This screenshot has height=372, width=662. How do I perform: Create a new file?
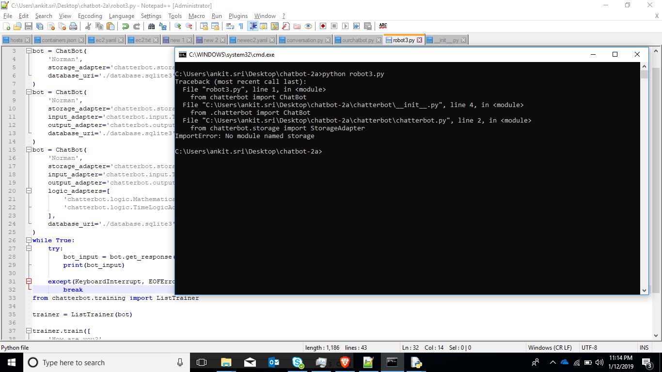(x=7, y=26)
